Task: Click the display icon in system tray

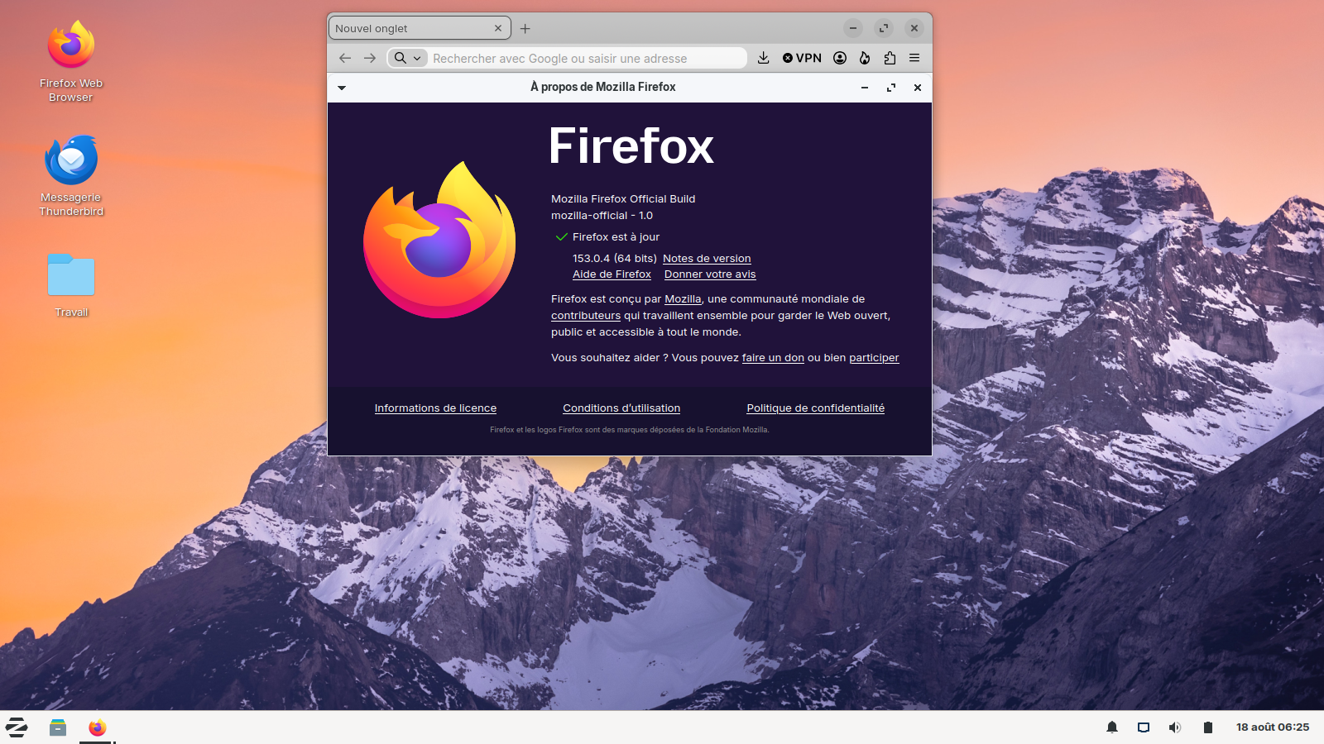Action: [x=1144, y=727]
